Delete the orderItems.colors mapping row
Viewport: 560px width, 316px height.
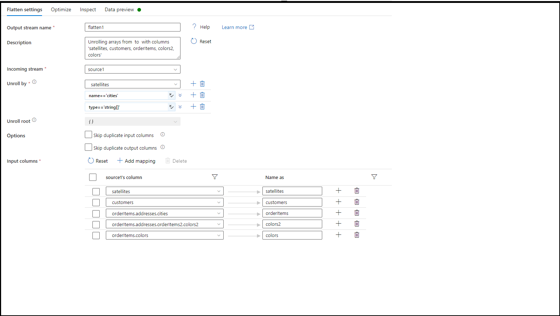[357, 235]
